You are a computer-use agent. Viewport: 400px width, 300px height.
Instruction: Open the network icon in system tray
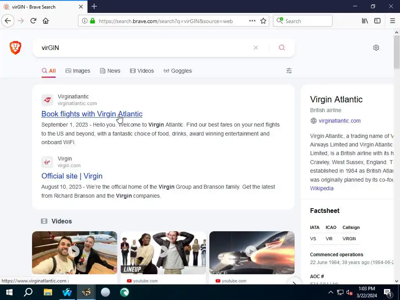coord(340,292)
